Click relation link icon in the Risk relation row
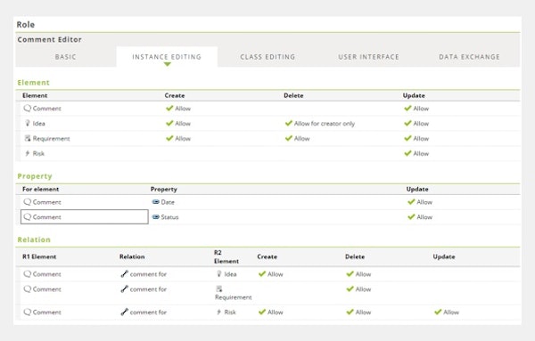 pyautogui.click(x=125, y=312)
